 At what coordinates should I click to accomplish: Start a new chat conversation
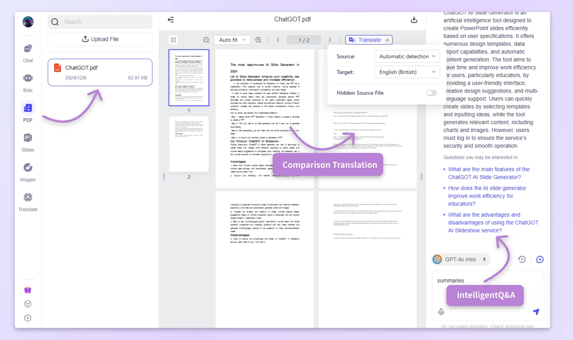(x=540, y=259)
